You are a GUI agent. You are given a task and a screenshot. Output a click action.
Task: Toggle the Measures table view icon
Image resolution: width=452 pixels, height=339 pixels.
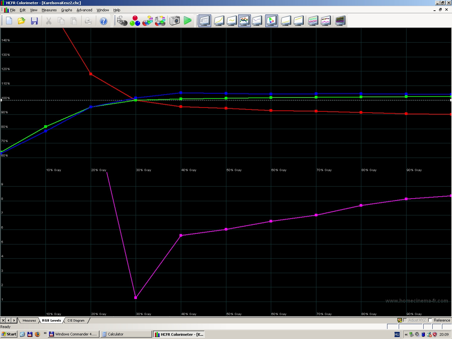click(205, 21)
